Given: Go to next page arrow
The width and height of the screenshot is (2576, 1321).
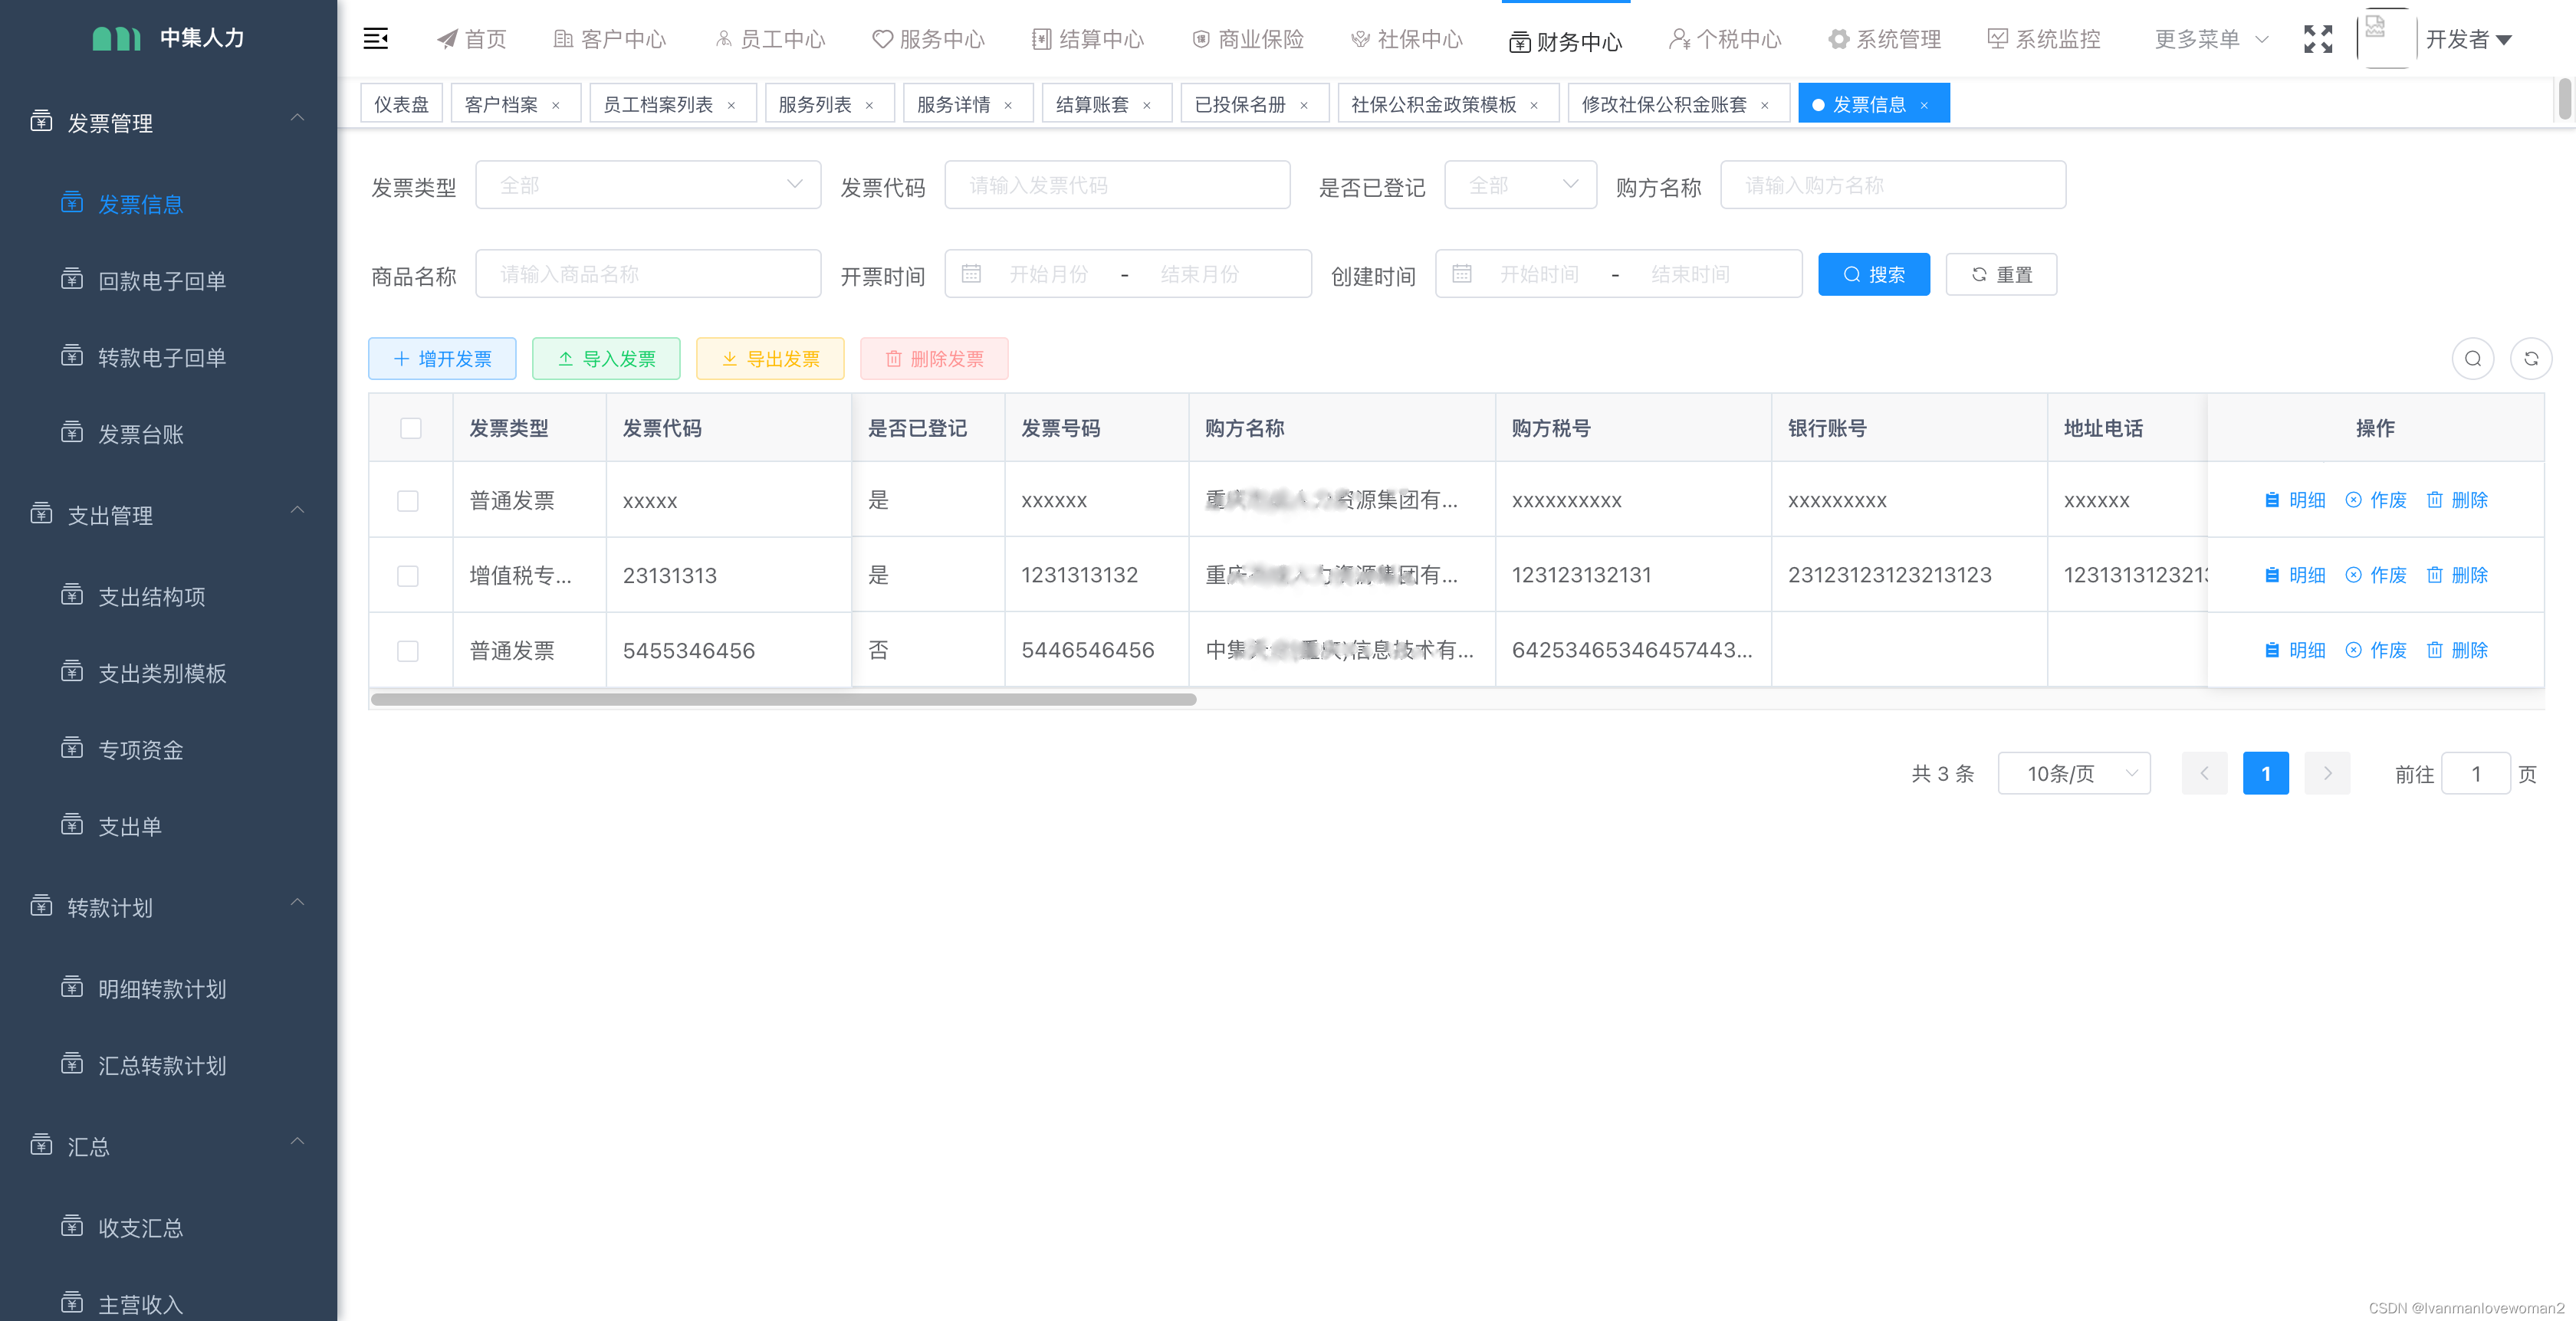Looking at the screenshot, I should pos(2327,773).
